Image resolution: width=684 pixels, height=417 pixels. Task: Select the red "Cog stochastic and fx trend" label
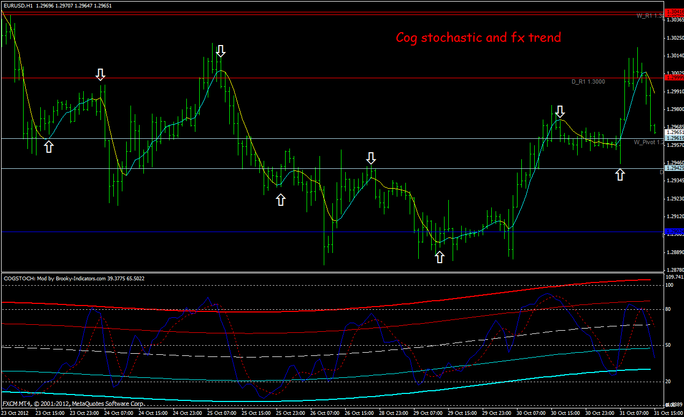[478, 38]
